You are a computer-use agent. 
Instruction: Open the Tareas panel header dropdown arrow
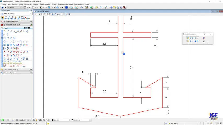[28, 10]
